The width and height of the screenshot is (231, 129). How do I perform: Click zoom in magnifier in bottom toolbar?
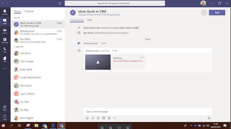click(x=111, y=128)
